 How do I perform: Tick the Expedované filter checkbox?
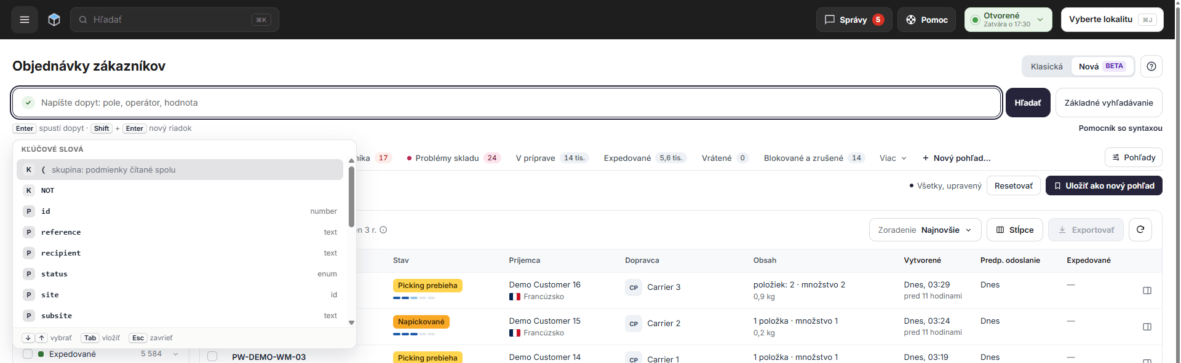[28, 354]
